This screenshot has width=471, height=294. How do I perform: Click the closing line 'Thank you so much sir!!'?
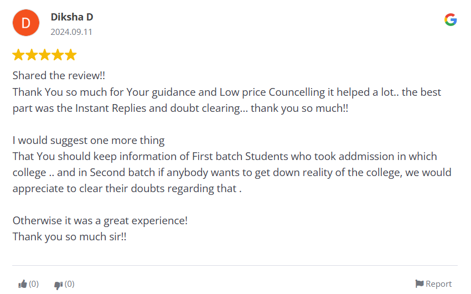(x=69, y=236)
